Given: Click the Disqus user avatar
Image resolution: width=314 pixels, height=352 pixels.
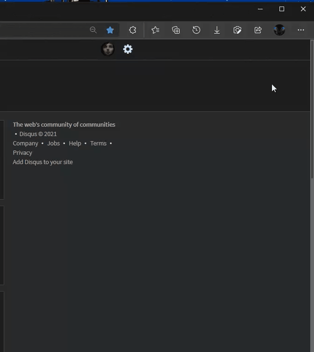Looking at the screenshot, I should tap(108, 49).
